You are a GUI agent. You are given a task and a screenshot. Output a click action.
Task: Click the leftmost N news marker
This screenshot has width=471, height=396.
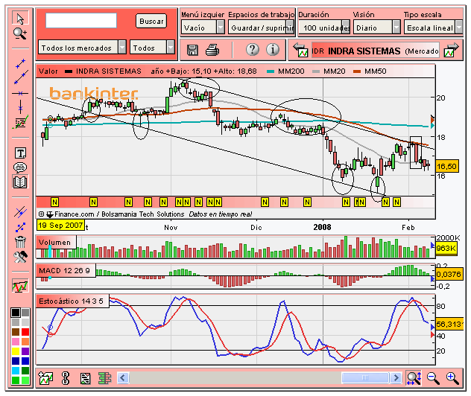coord(54,202)
